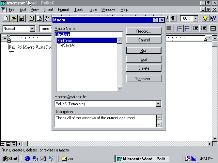Click the Macro Name input field
This screenshot has height=163, width=218.
tap(89, 34)
